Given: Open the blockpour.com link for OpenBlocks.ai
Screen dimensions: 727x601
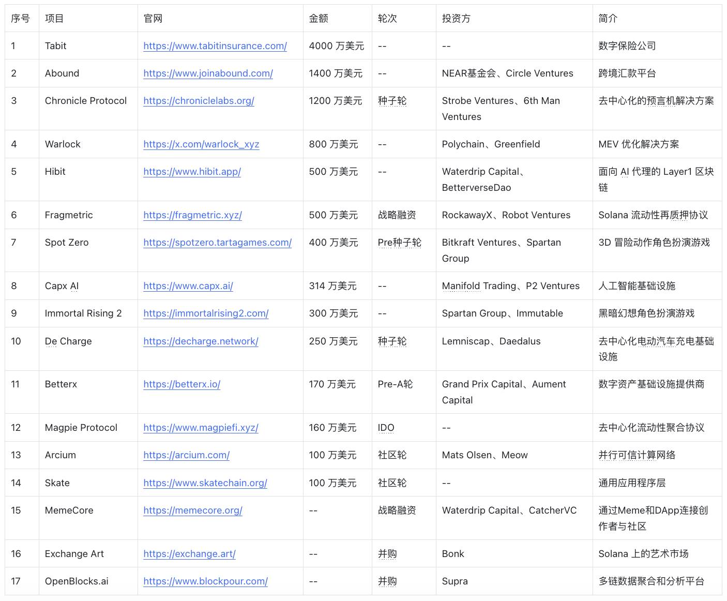Looking at the screenshot, I should (205, 581).
